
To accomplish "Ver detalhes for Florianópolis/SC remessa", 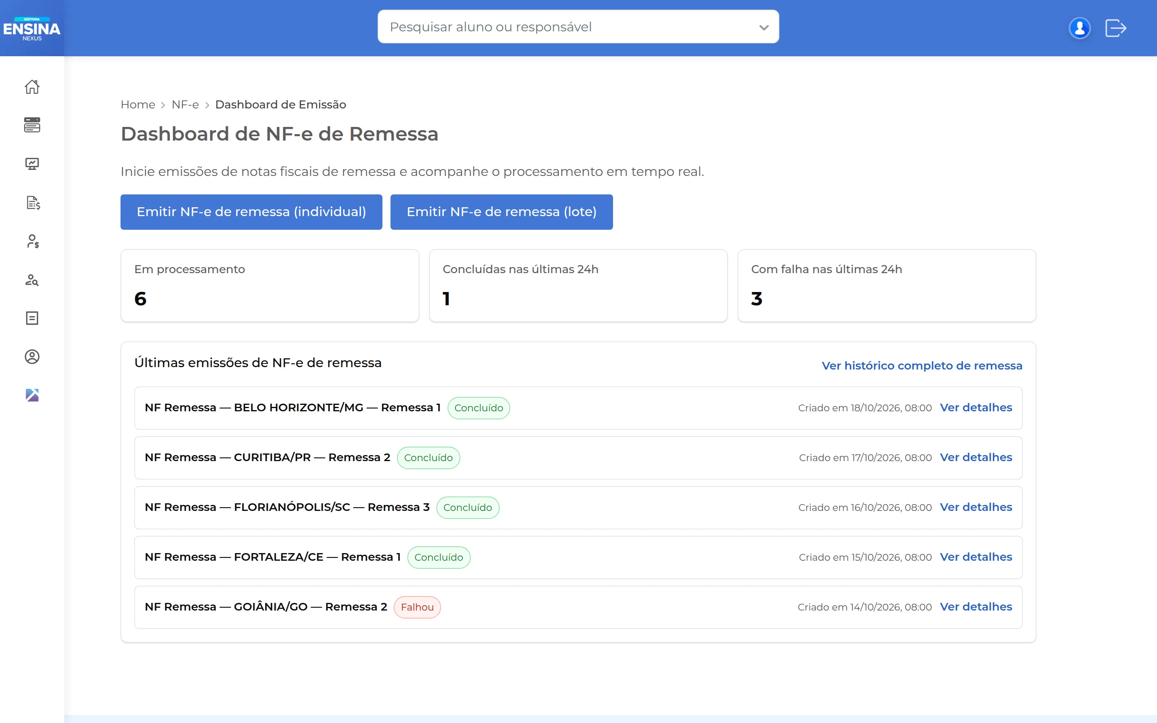I will 976,507.
